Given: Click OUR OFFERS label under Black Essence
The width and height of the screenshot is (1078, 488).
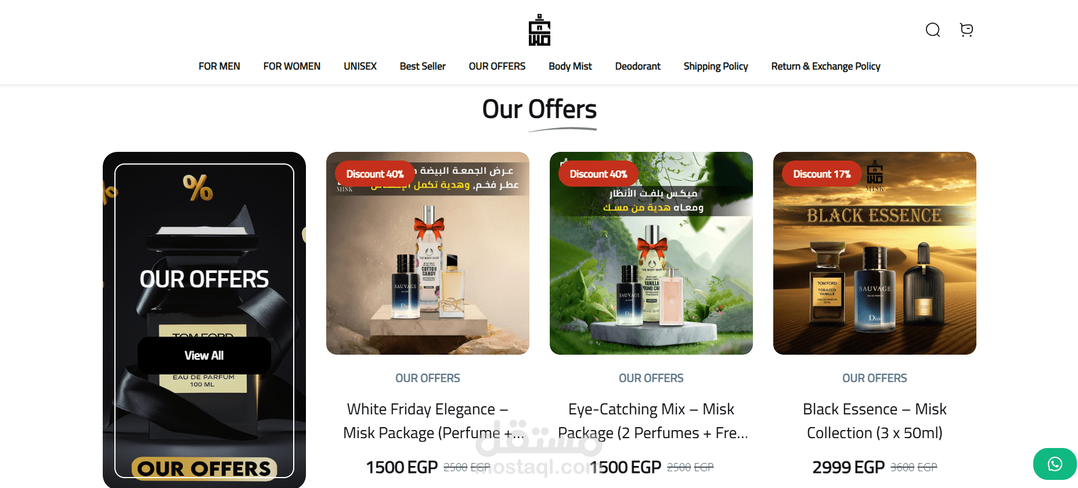Looking at the screenshot, I should pyautogui.click(x=875, y=378).
